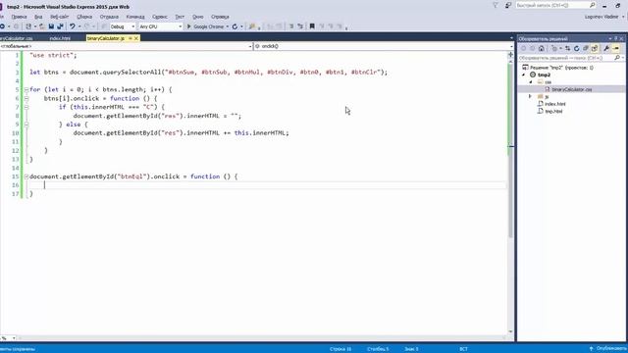Switch to the binaryCalculator.css editor tab
The height and width of the screenshot is (353, 628).
pyautogui.click(x=17, y=38)
